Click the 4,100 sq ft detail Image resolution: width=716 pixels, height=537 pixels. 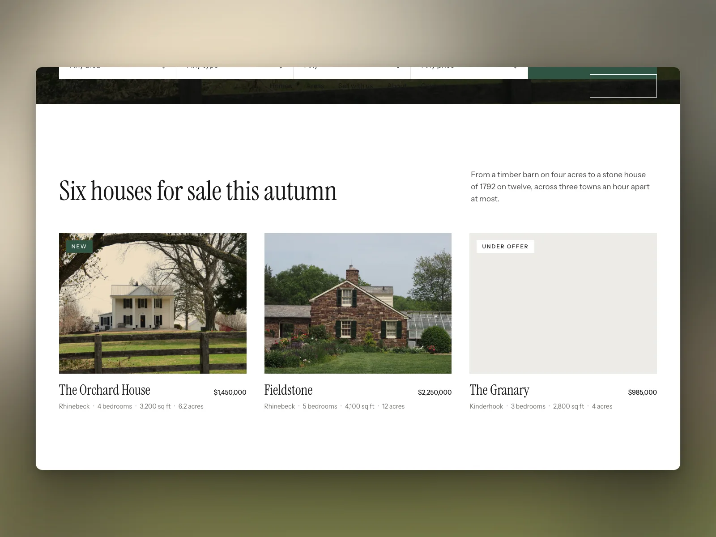(359, 406)
